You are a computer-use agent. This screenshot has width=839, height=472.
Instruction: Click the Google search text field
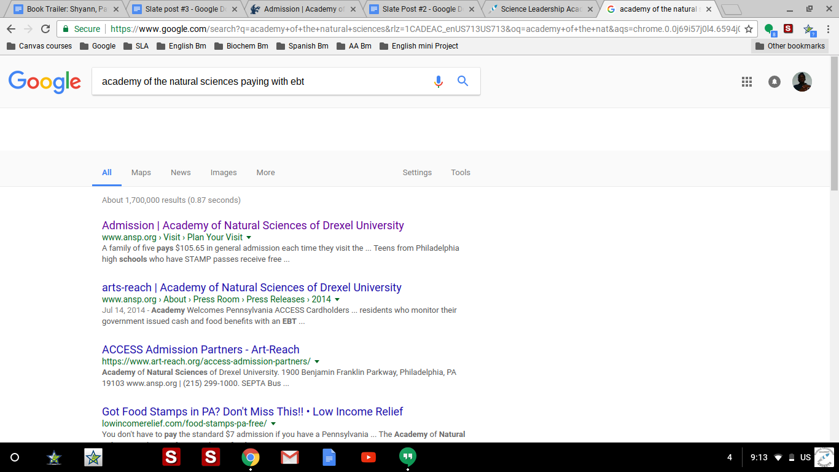click(x=261, y=81)
